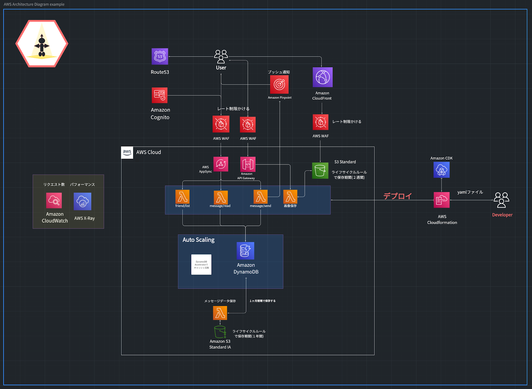This screenshot has height=389, width=532.
Task: Select the Amazon CloudWatch icon
Action: (54, 201)
